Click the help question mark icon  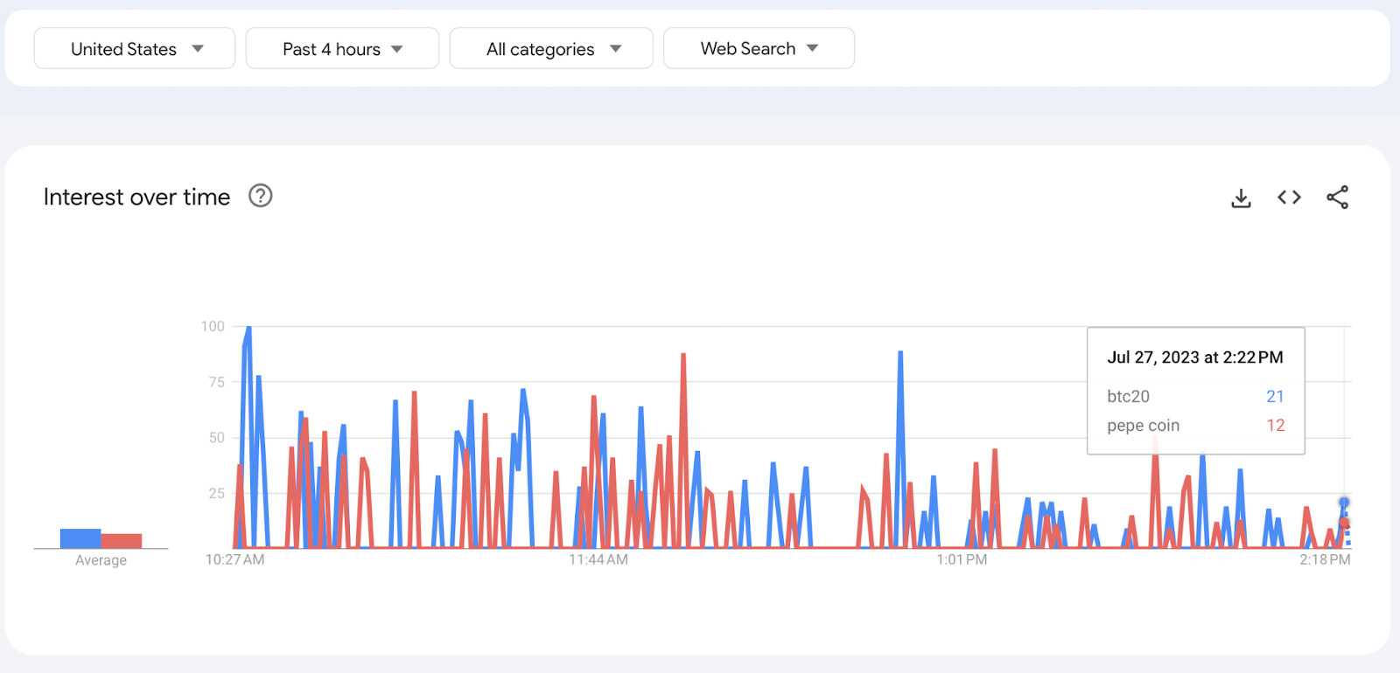[261, 196]
